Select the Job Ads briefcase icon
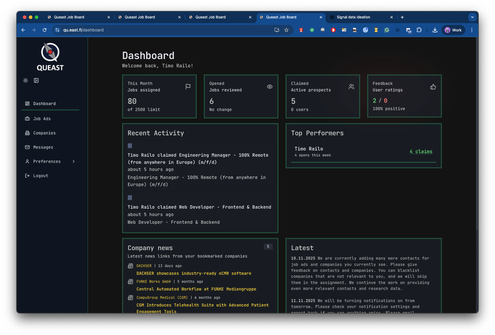The width and height of the screenshot is (495, 335). [x=27, y=119]
